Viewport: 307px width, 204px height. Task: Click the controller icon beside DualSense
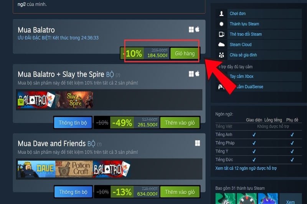pyautogui.click(x=221, y=86)
